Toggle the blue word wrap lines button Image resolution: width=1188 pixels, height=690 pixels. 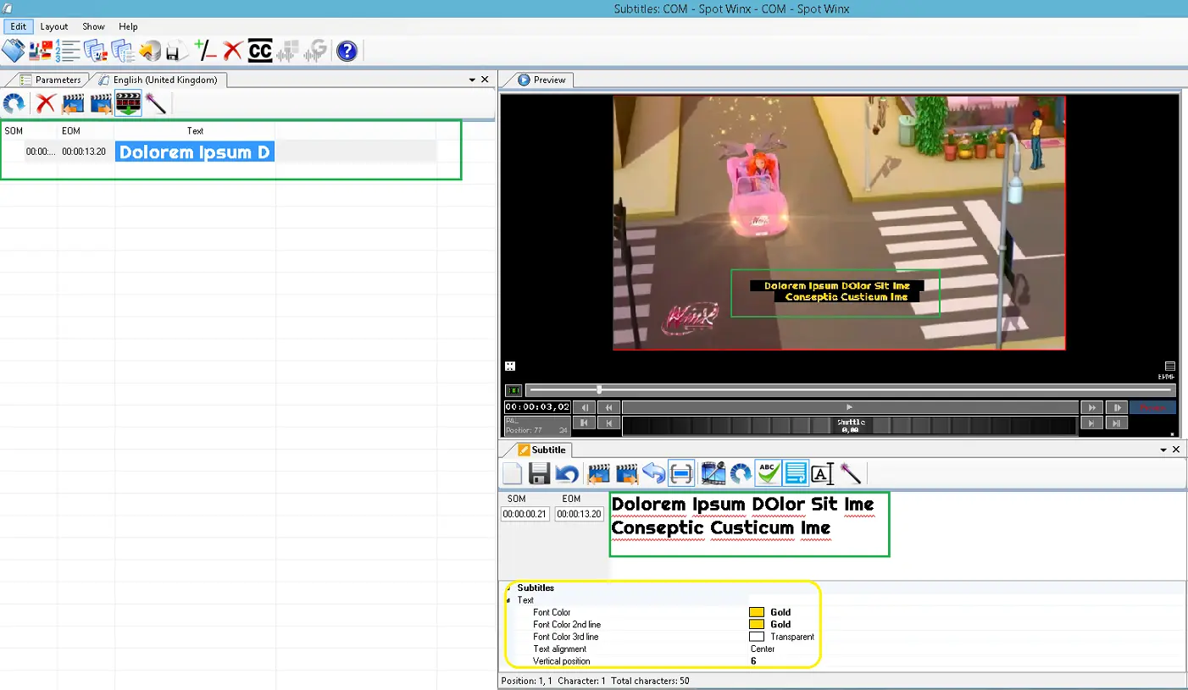796,473
